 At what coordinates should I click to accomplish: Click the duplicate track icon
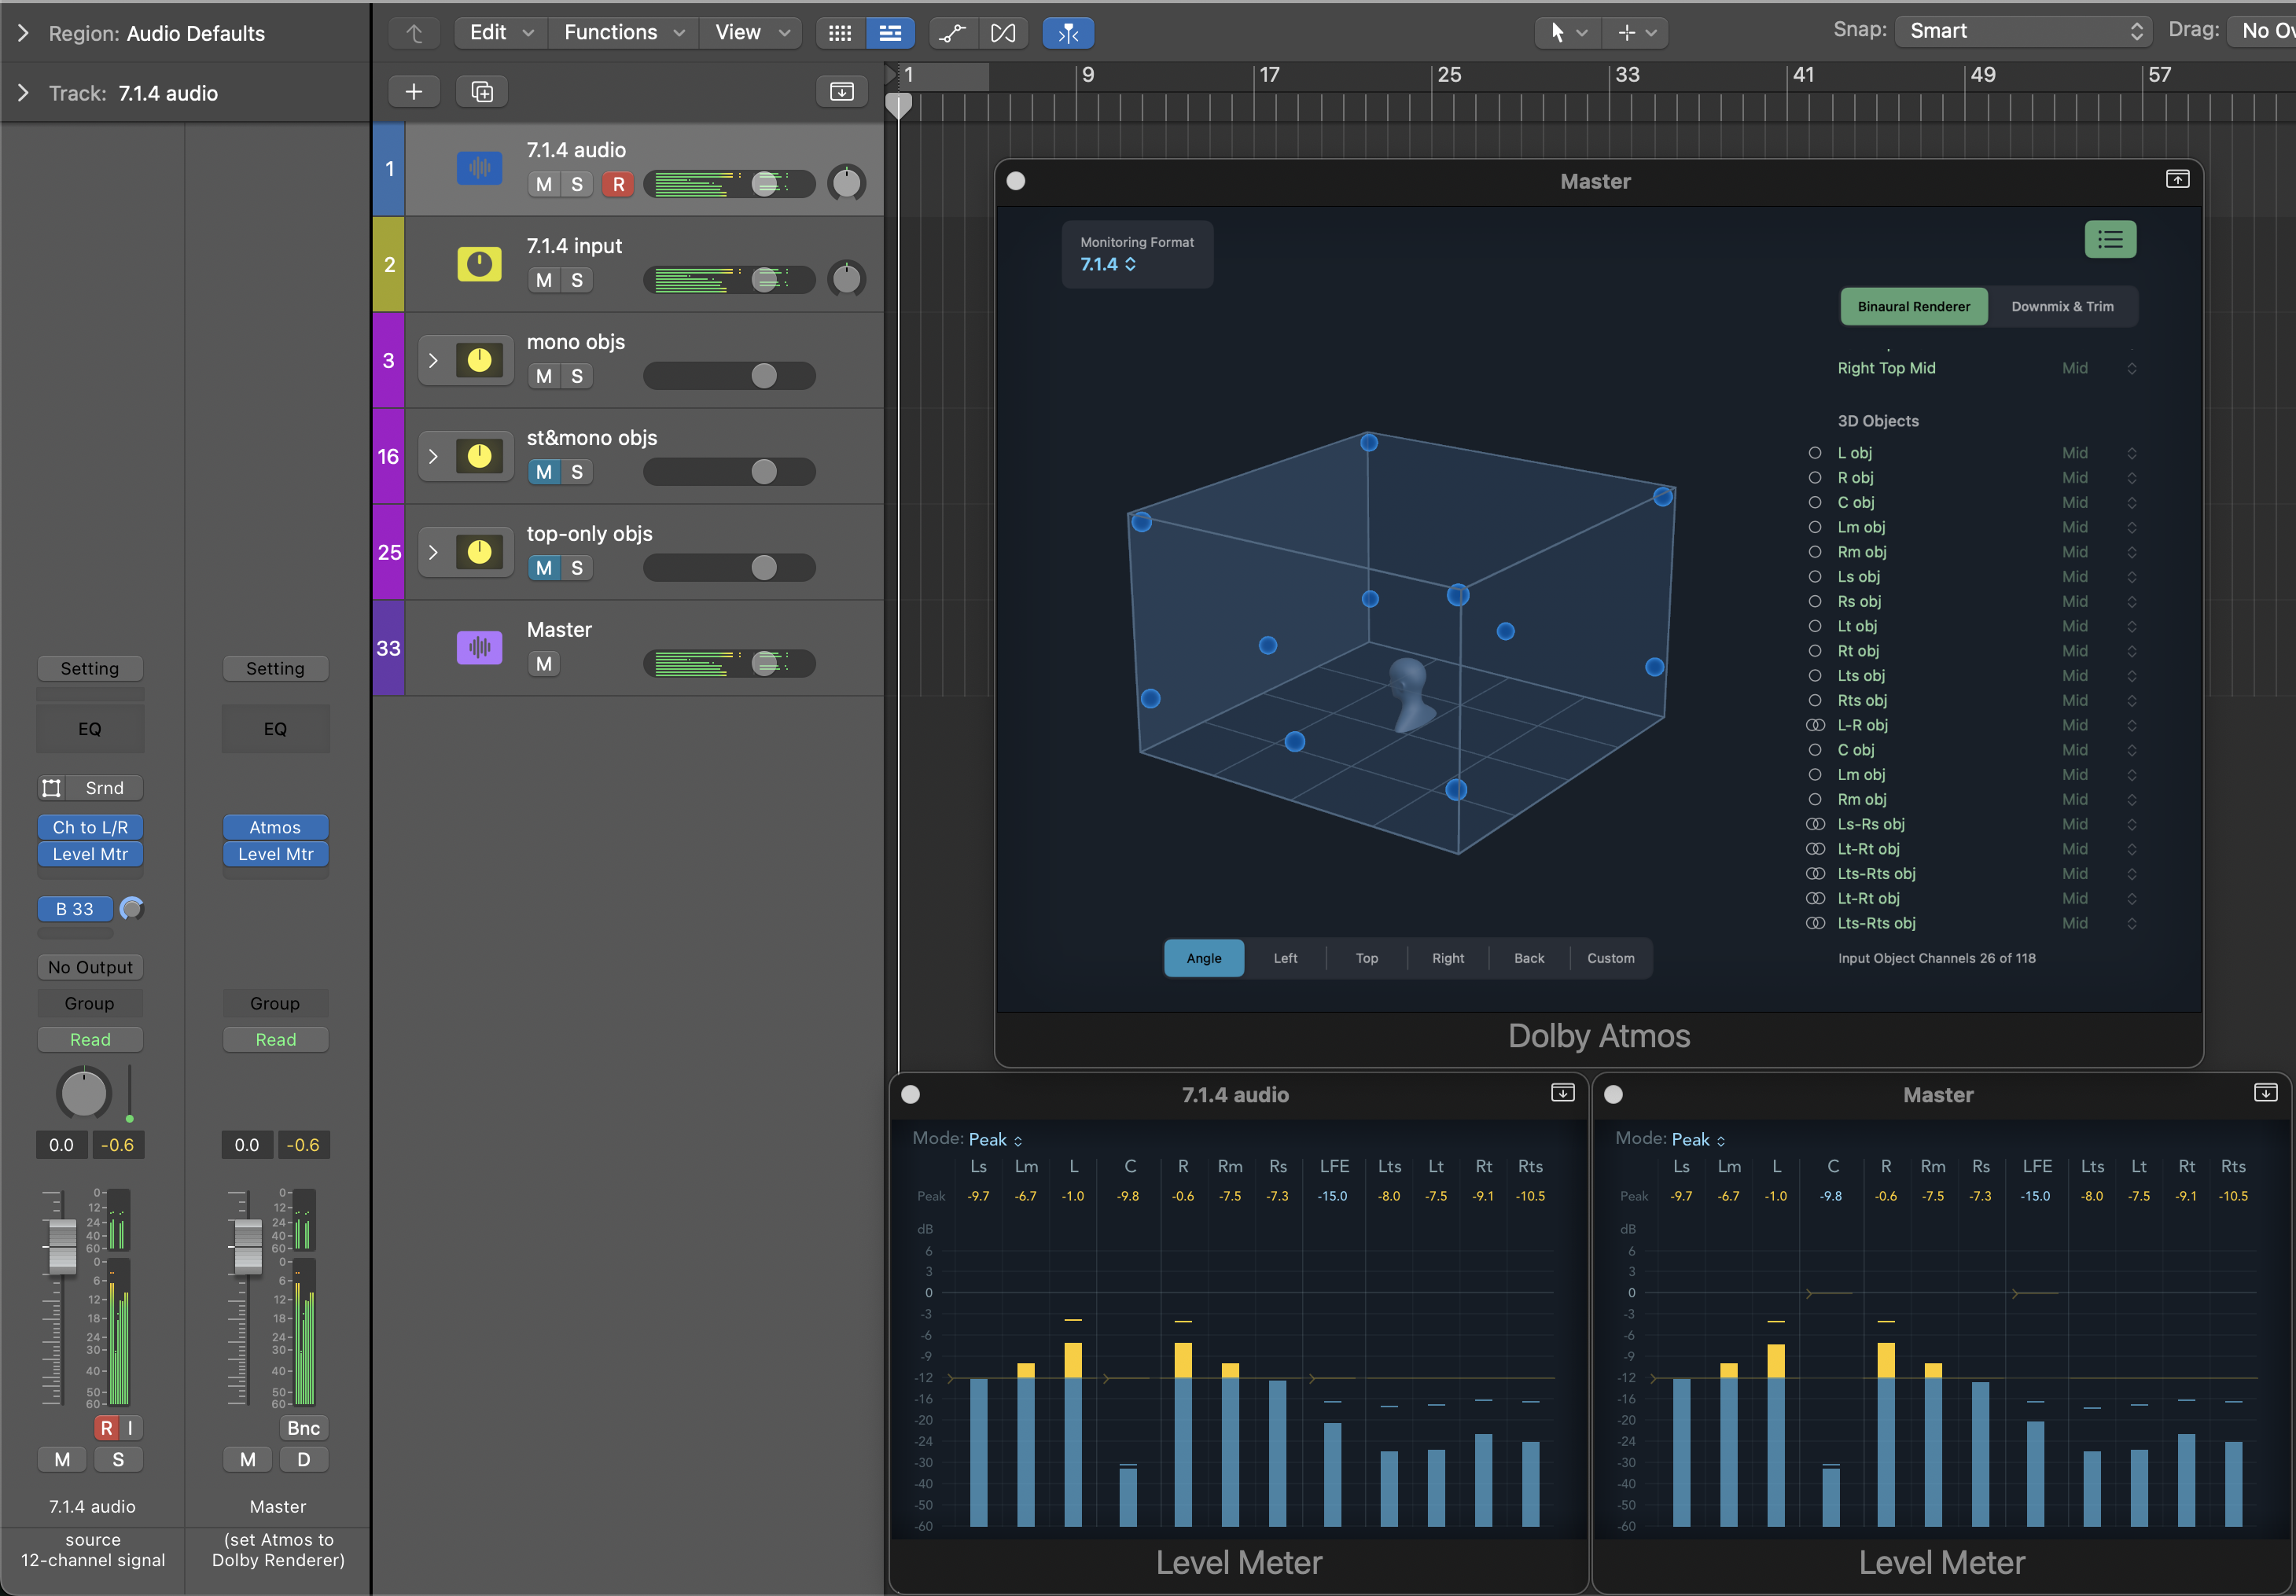pos(482,92)
